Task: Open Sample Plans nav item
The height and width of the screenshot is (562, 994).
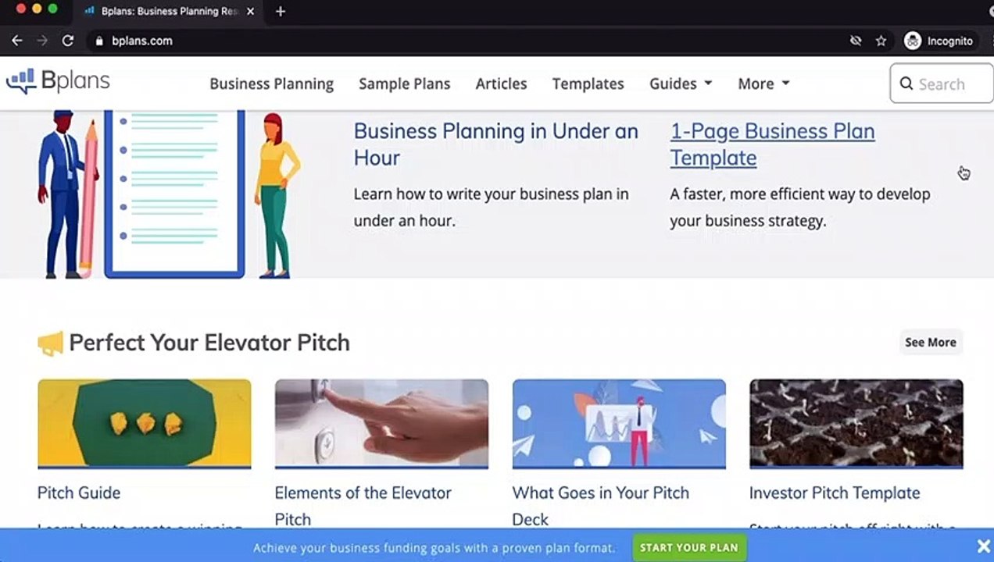Action: coord(404,84)
